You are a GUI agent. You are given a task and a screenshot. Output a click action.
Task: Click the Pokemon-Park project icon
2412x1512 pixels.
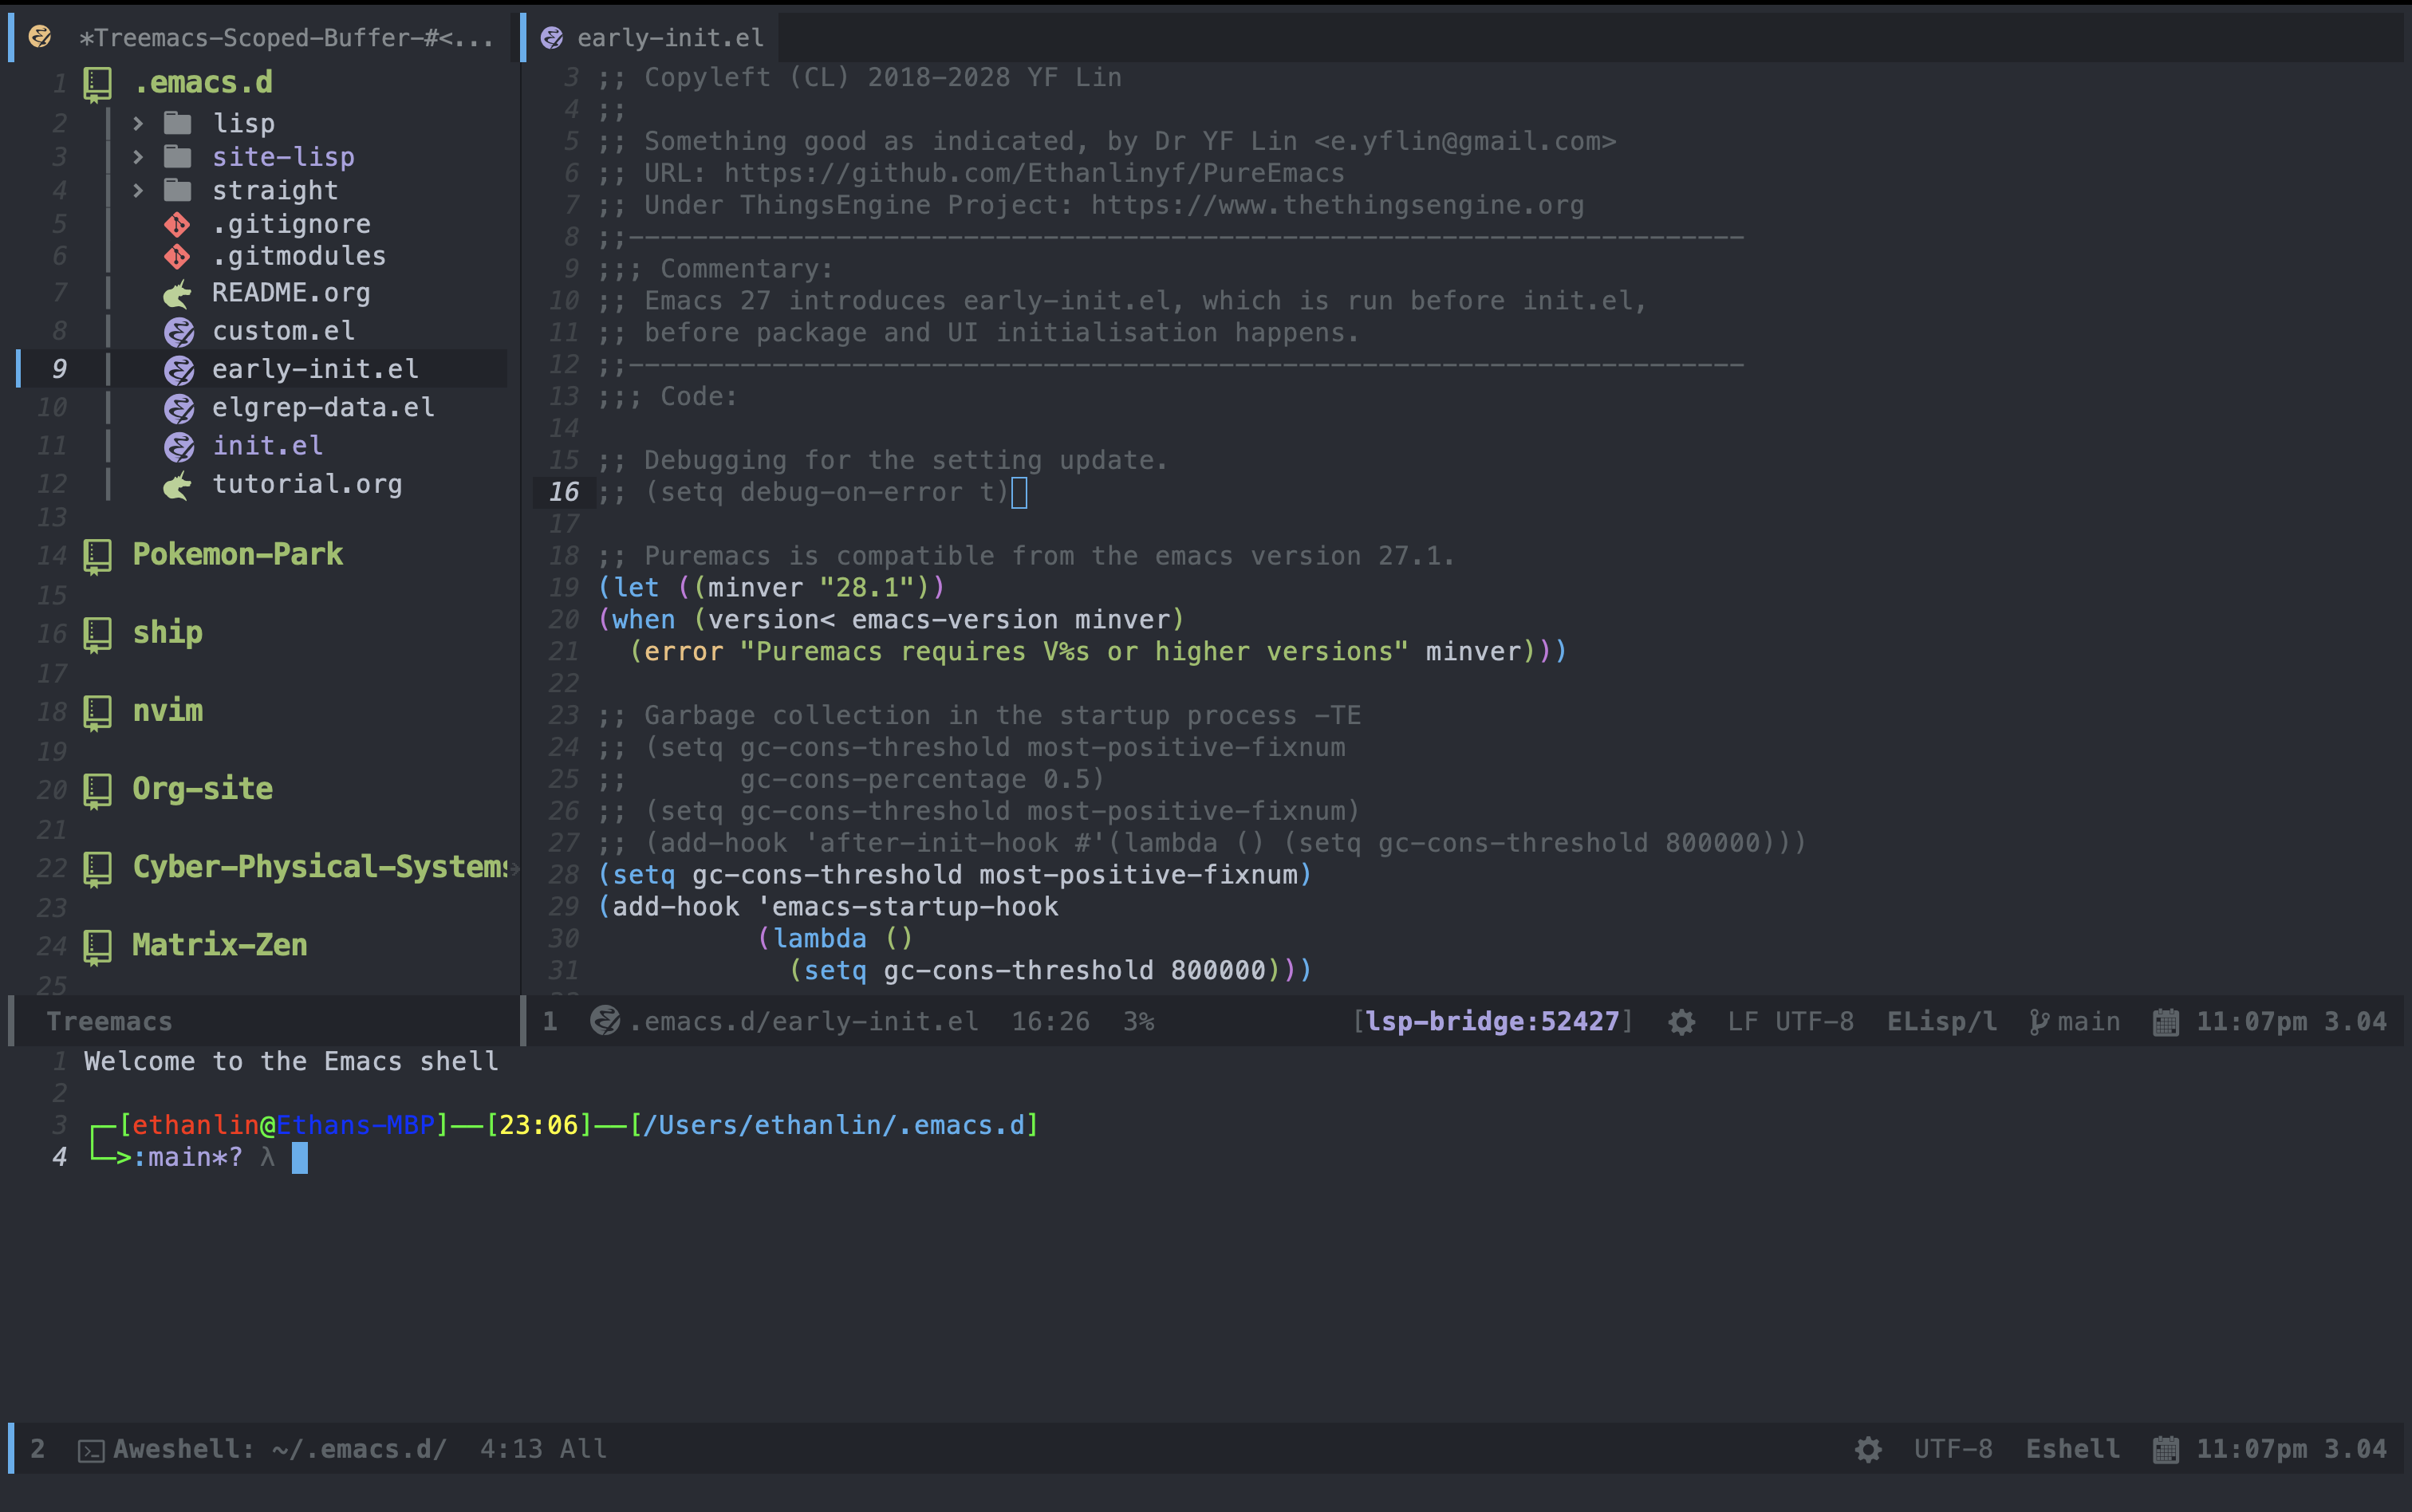(x=97, y=556)
